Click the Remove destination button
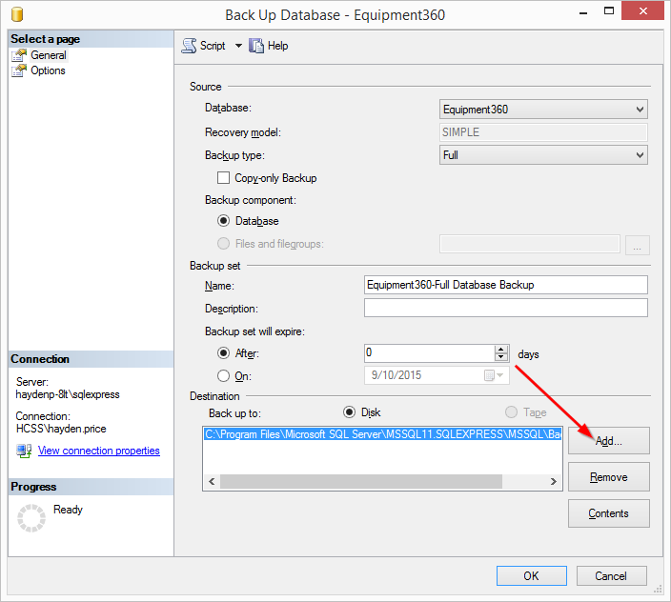This screenshot has height=602, width=671. 608,476
